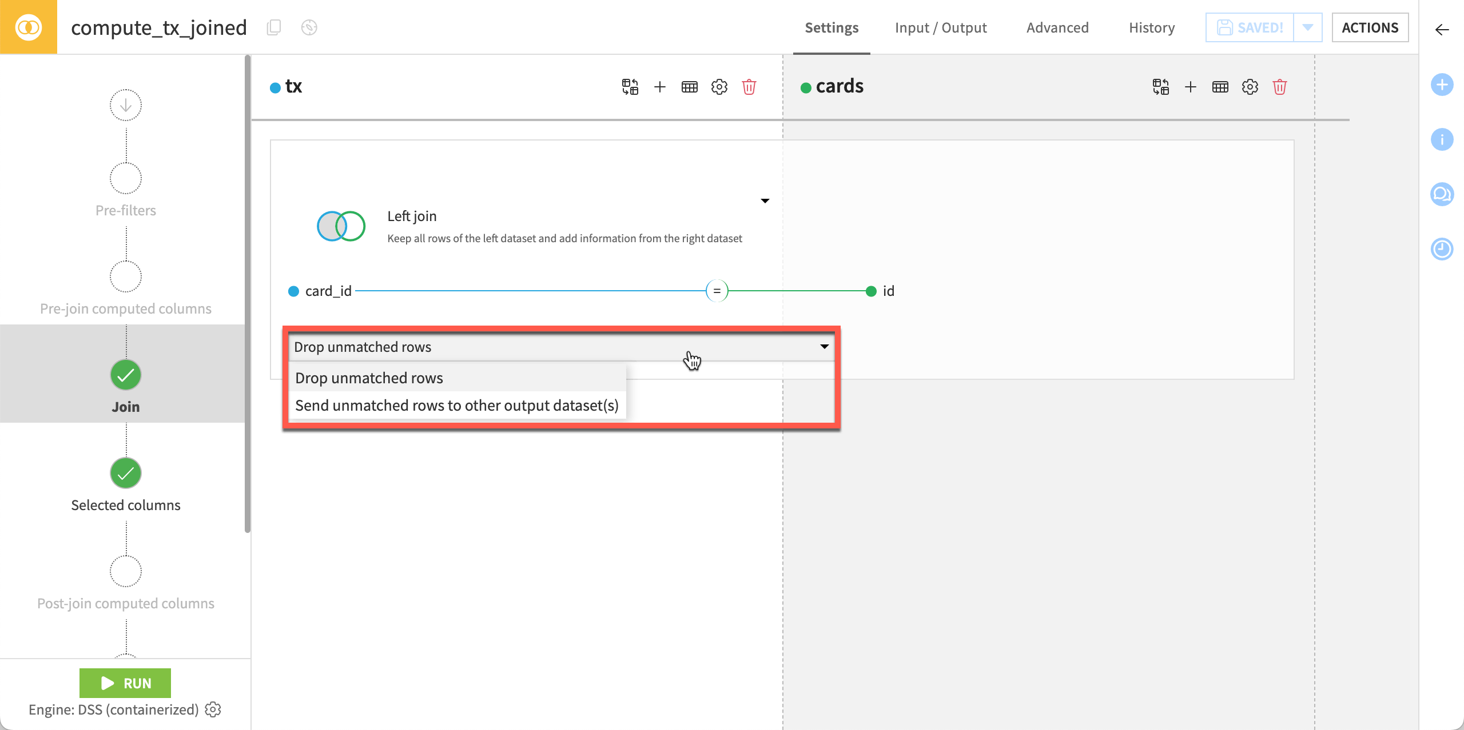Open the Discussions panel

pyautogui.click(x=1442, y=194)
